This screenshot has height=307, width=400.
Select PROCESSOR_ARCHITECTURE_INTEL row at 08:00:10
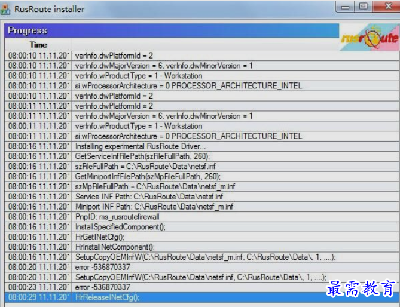pos(201,86)
